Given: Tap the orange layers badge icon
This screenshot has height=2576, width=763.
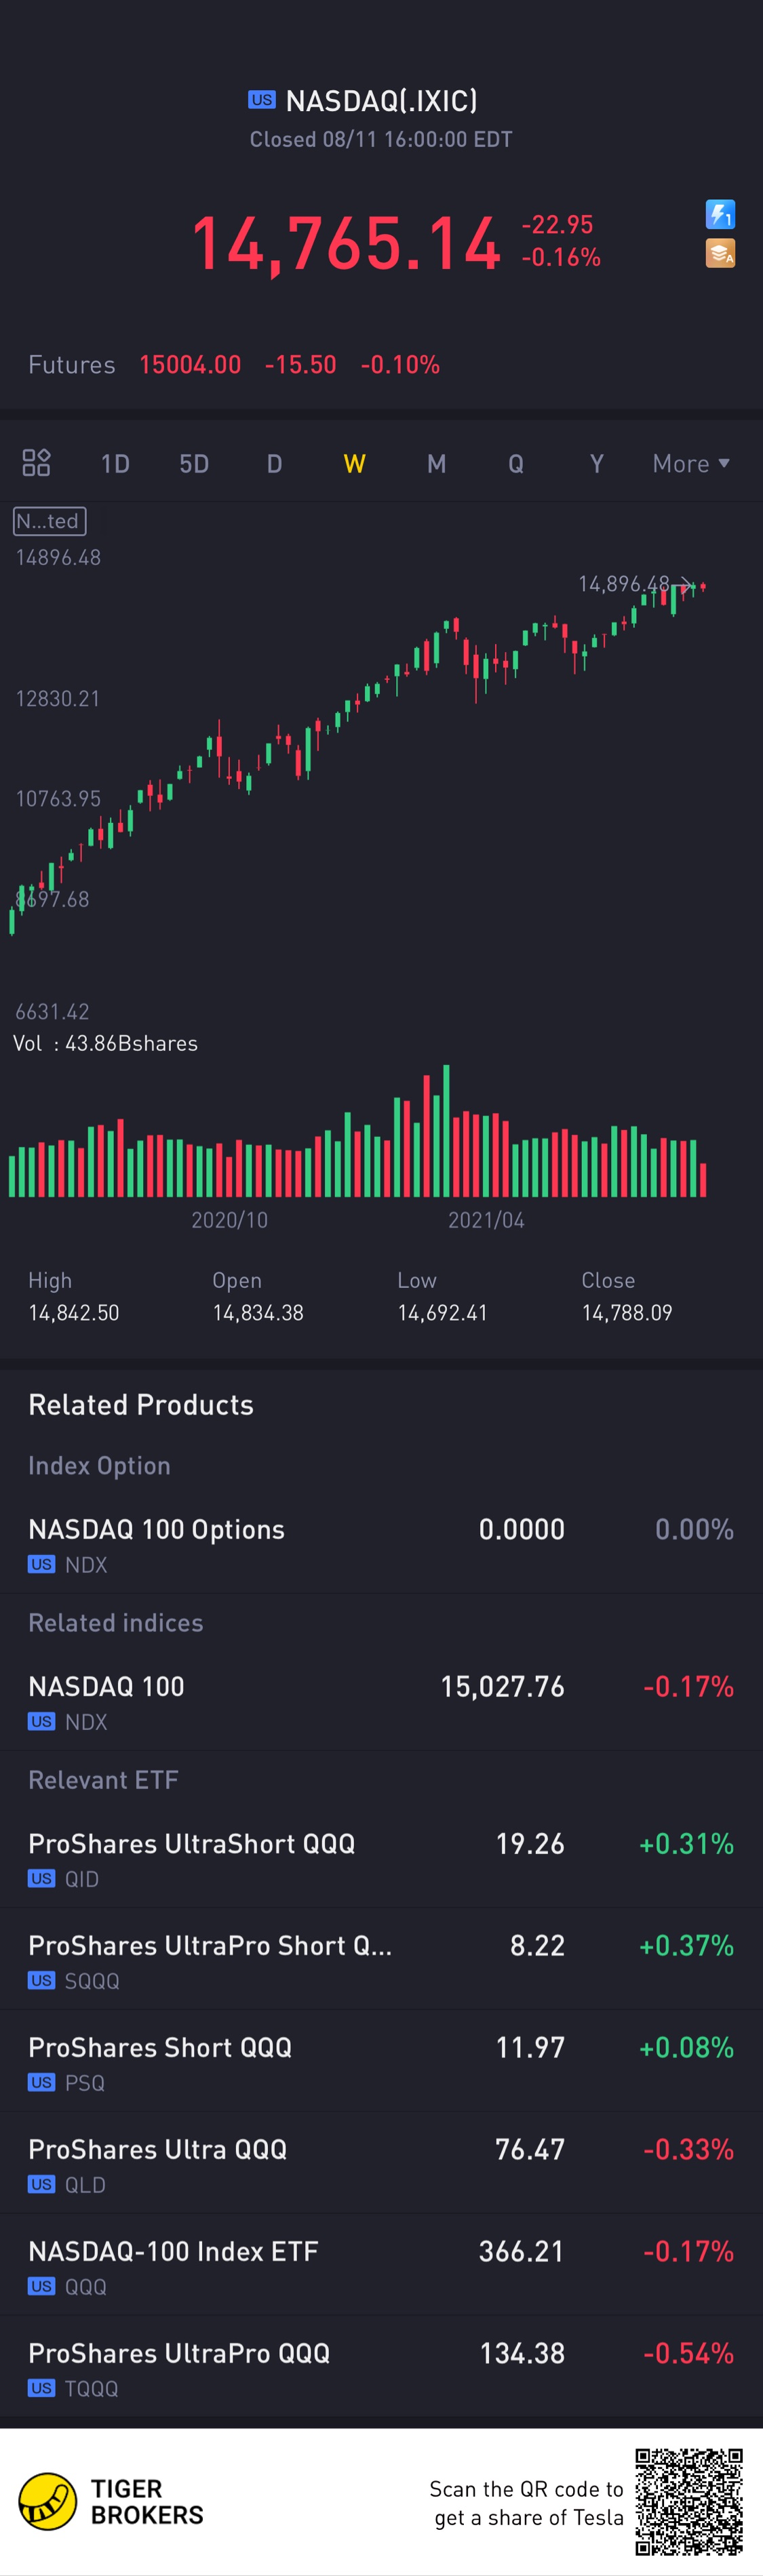Looking at the screenshot, I should pyautogui.click(x=720, y=254).
